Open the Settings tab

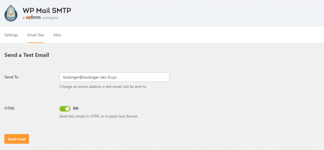11,35
